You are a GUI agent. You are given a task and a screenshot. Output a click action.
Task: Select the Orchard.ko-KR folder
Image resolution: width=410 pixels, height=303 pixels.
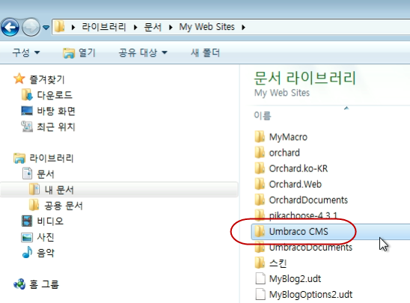coord(299,168)
